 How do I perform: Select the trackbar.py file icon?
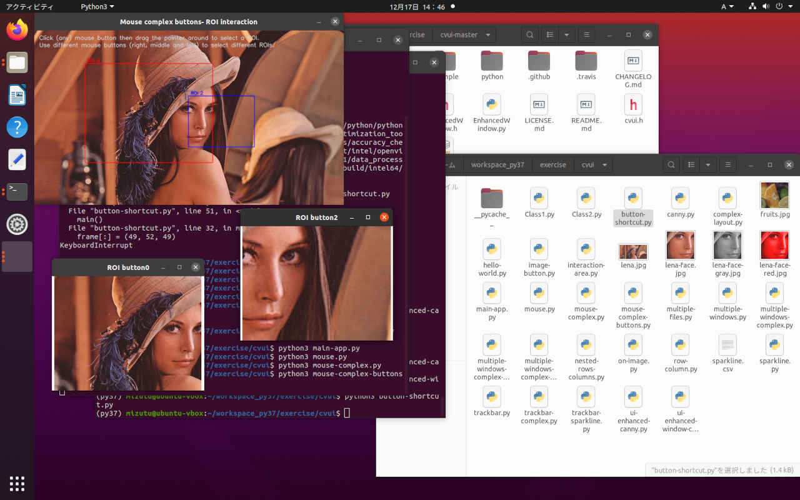(492, 397)
